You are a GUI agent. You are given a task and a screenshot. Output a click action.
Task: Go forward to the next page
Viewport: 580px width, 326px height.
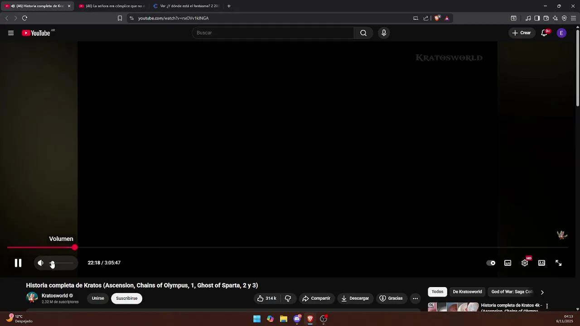click(x=15, y=18)
